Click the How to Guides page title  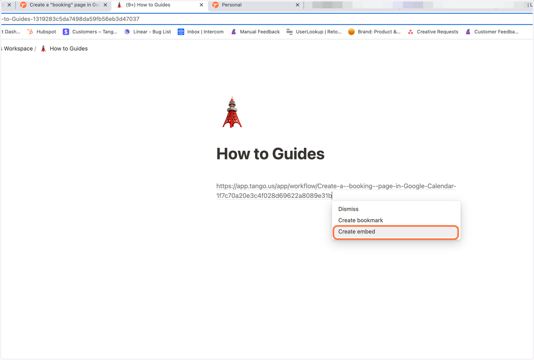pos(270,154)
